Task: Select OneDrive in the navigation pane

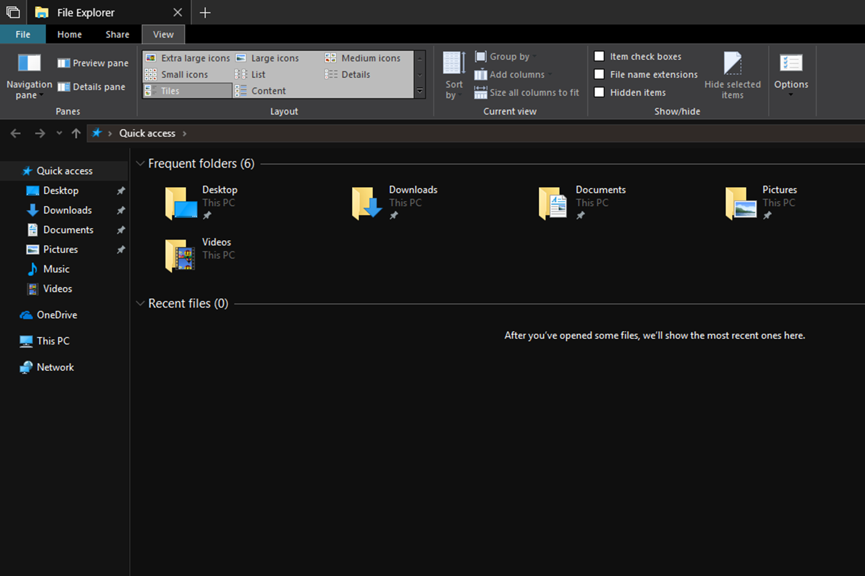Action: 57,315
